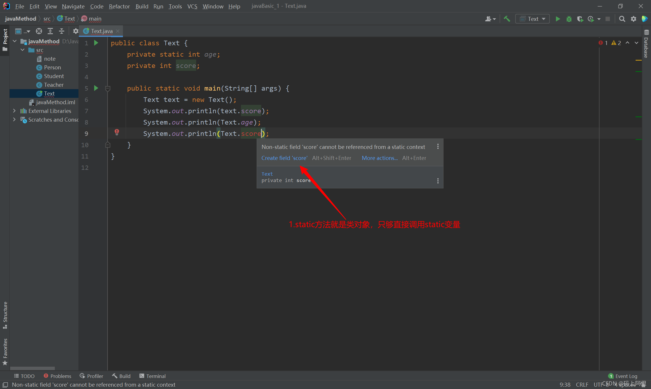Click the More actions... link in popup
The image size is (651, 389).
(380, 158)
